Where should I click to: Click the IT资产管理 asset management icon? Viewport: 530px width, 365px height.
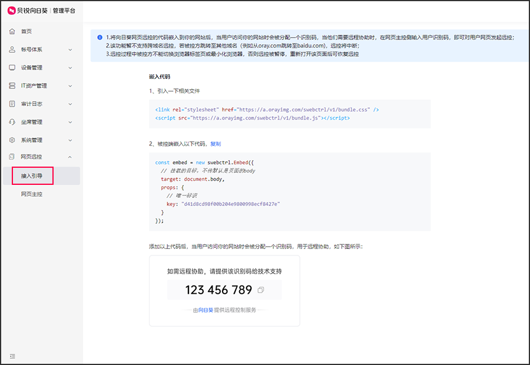13,85
